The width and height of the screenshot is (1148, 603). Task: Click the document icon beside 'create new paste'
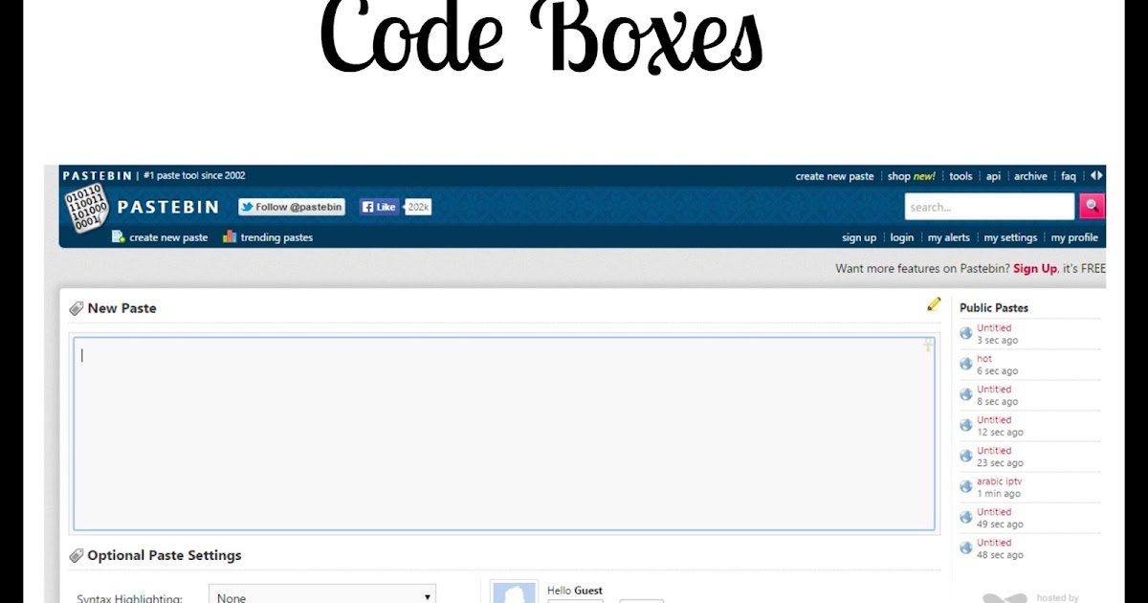(119, 236)
